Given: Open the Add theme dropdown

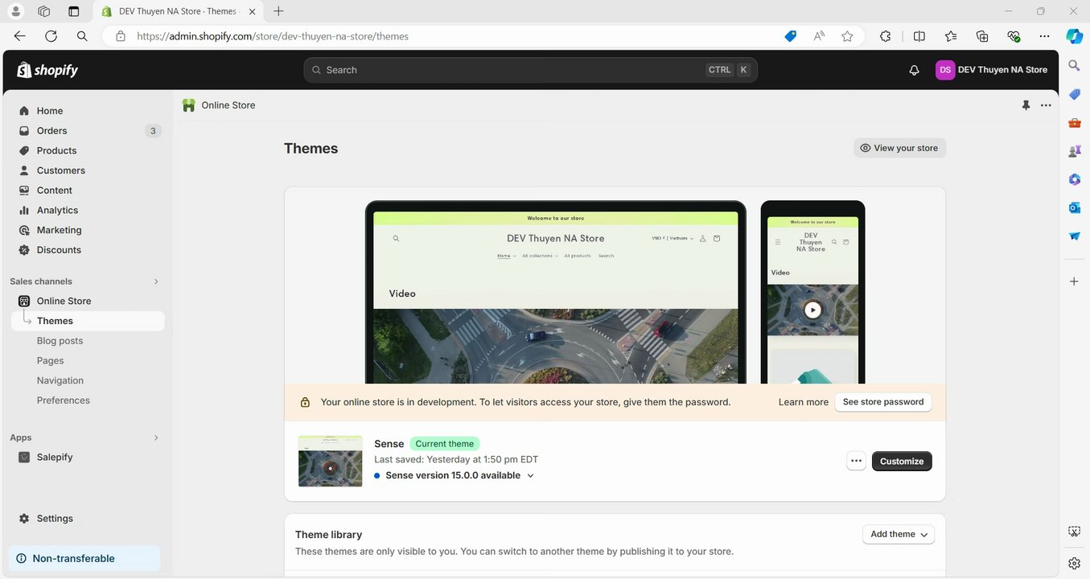Looking at the screenshot, I should (898, 534).
